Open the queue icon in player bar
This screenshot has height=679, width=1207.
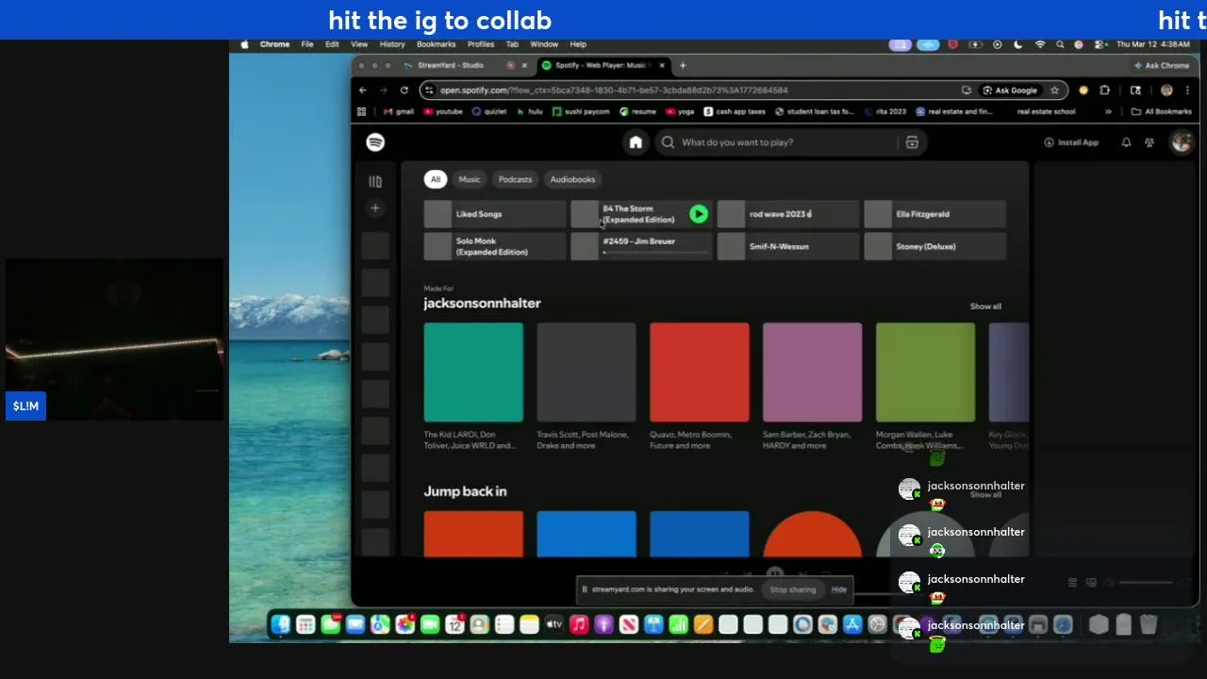(x=1072, y=583)
